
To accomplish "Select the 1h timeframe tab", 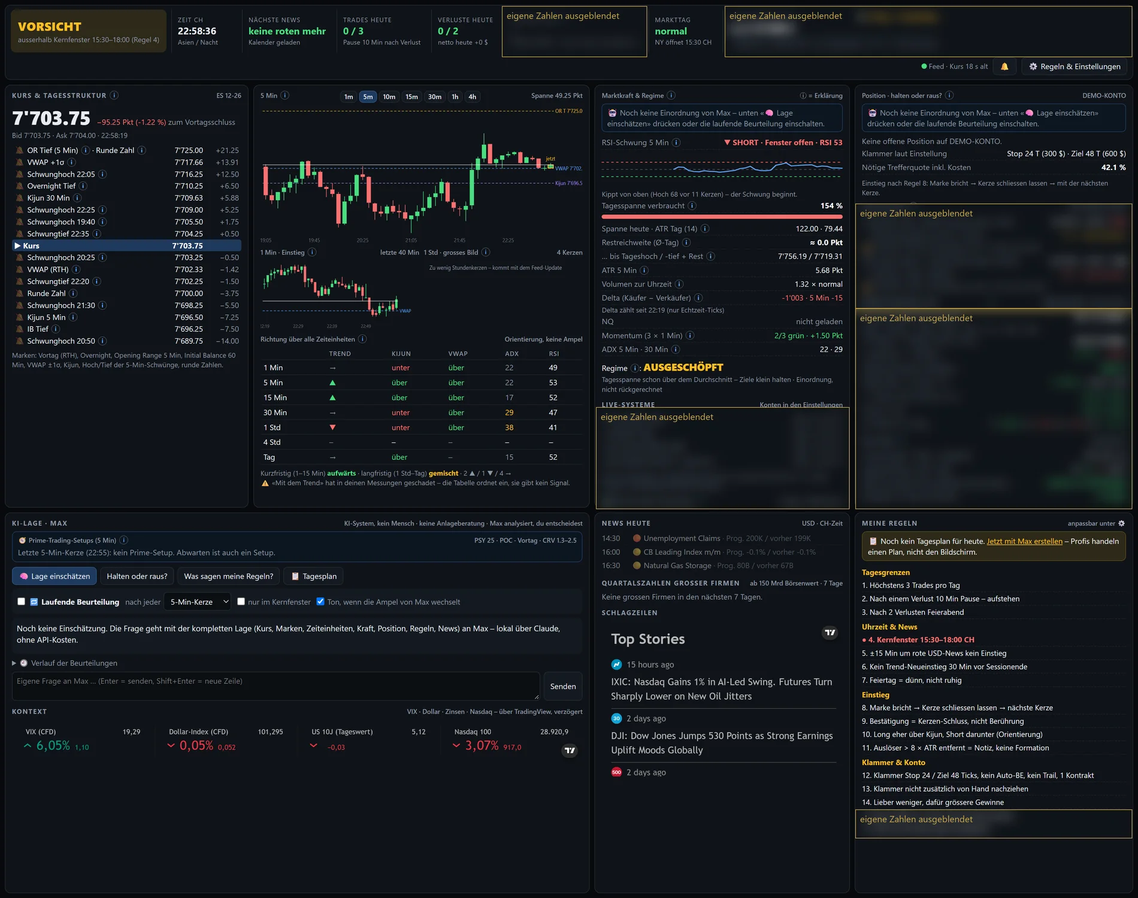I will pos(455,97).
